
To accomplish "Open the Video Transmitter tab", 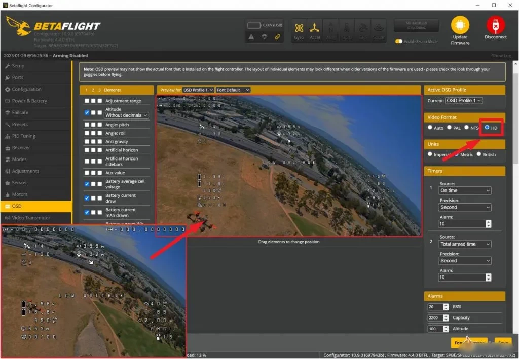I will pyautogui.click(x=36, y=218).
